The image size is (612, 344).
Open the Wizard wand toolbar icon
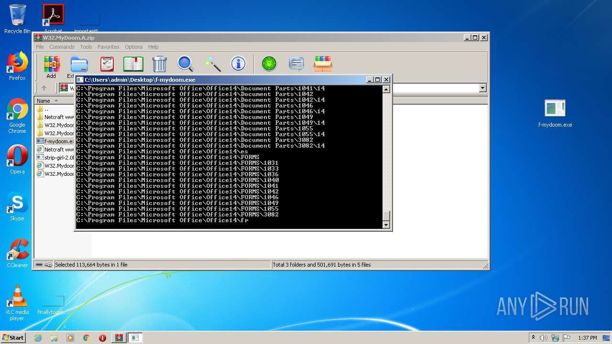[x=212, y=64]
